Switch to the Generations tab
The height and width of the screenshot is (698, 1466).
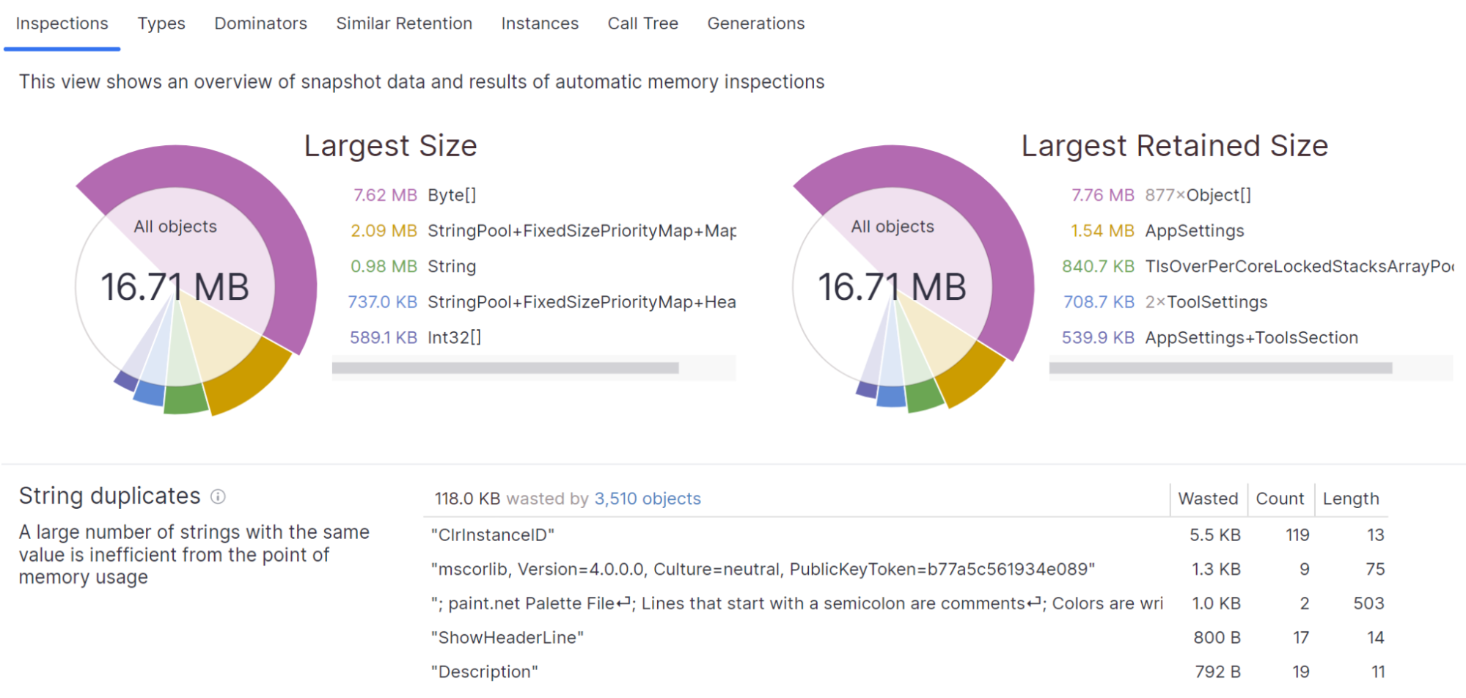(x=755, y=23)
